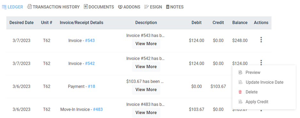
Task: Open actions menu for Move-In Invoice #483
Action: [x=261, y=110]
